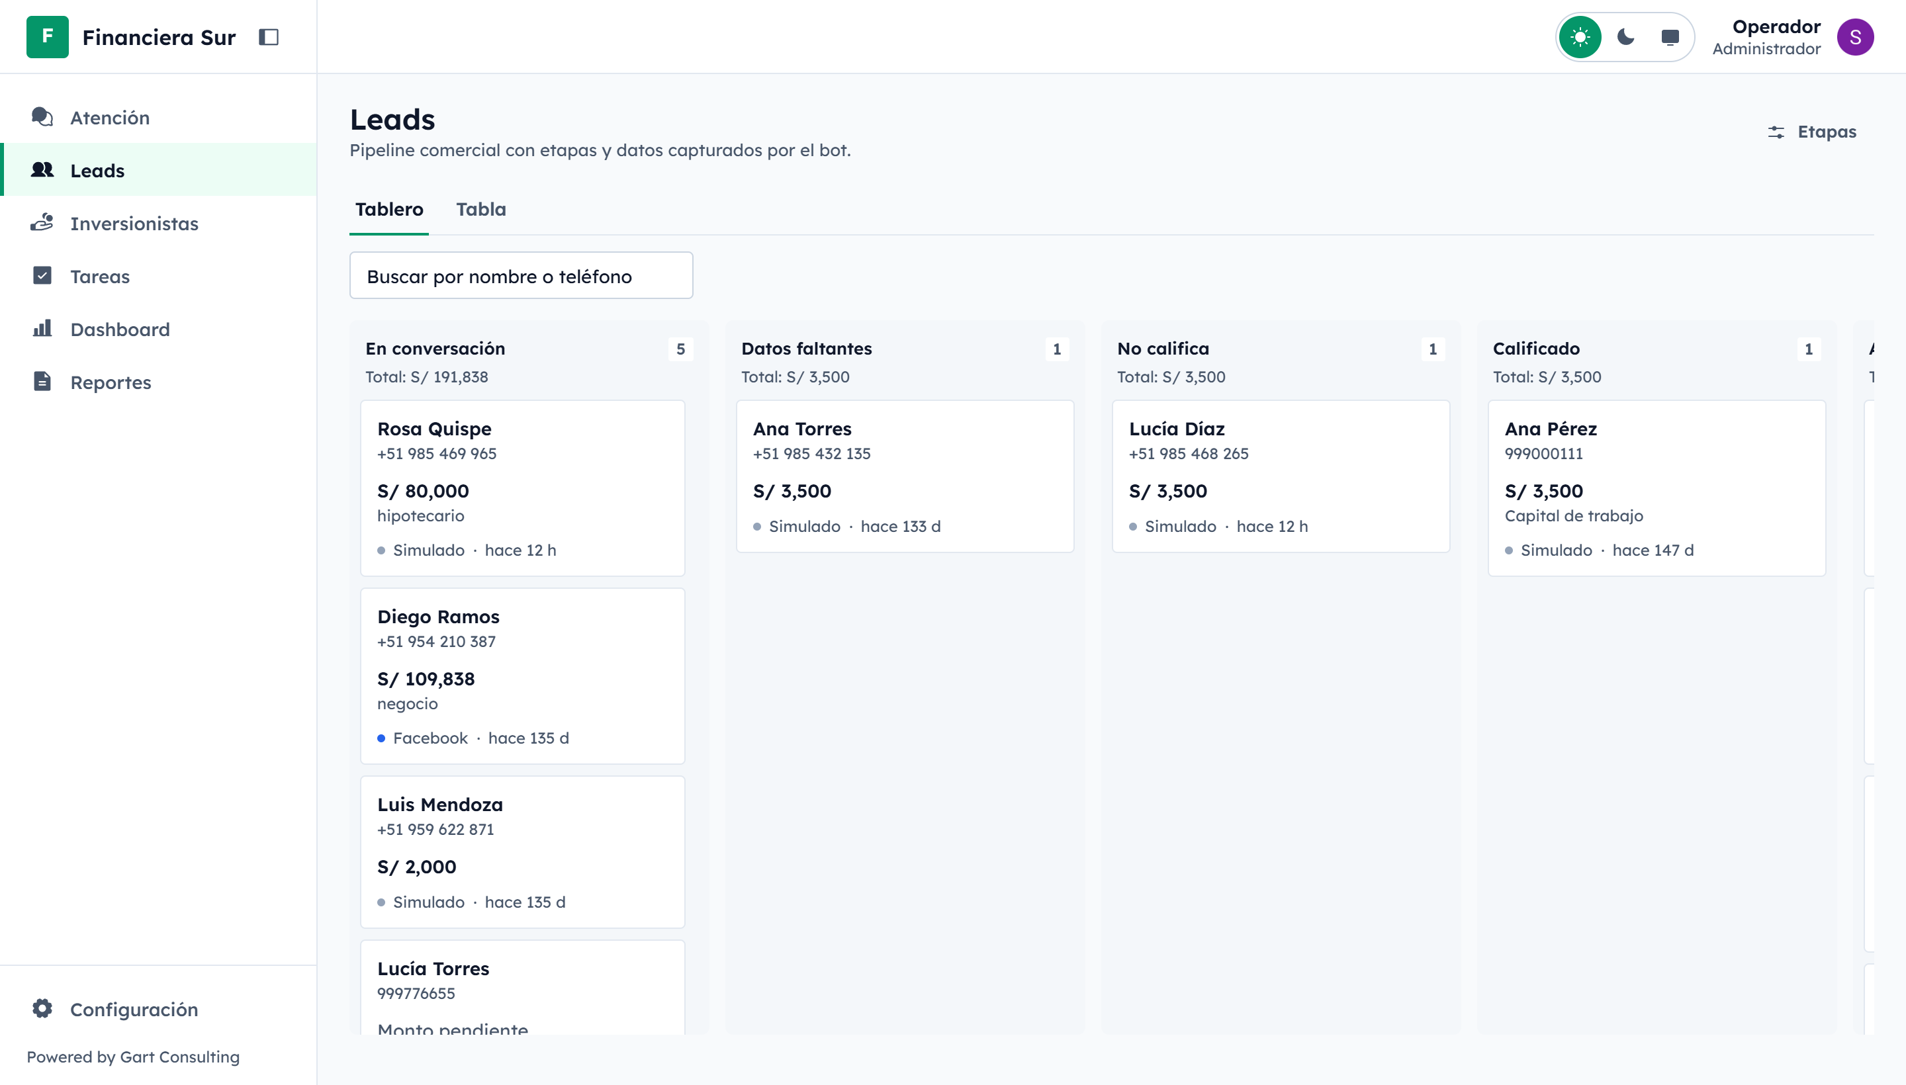
Task: Click the En conversación column title
Action: tap(435, 348)
